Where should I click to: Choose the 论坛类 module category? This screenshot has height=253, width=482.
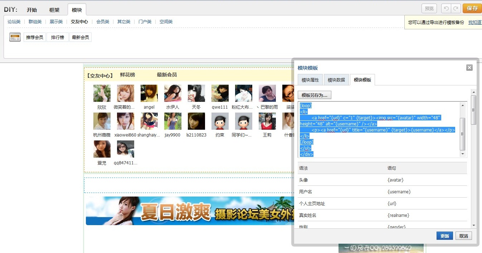pyautogui.click(x=14, y=22)
